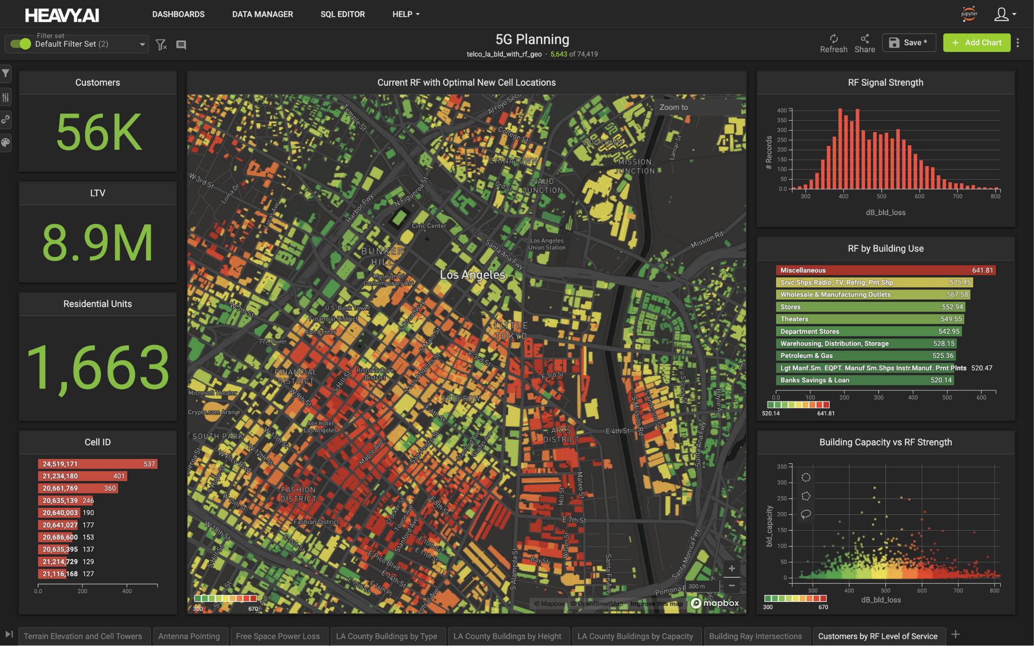Open the HELP menu dropdown
This screenshot has width=1034, height=646.
coord(406,14)
